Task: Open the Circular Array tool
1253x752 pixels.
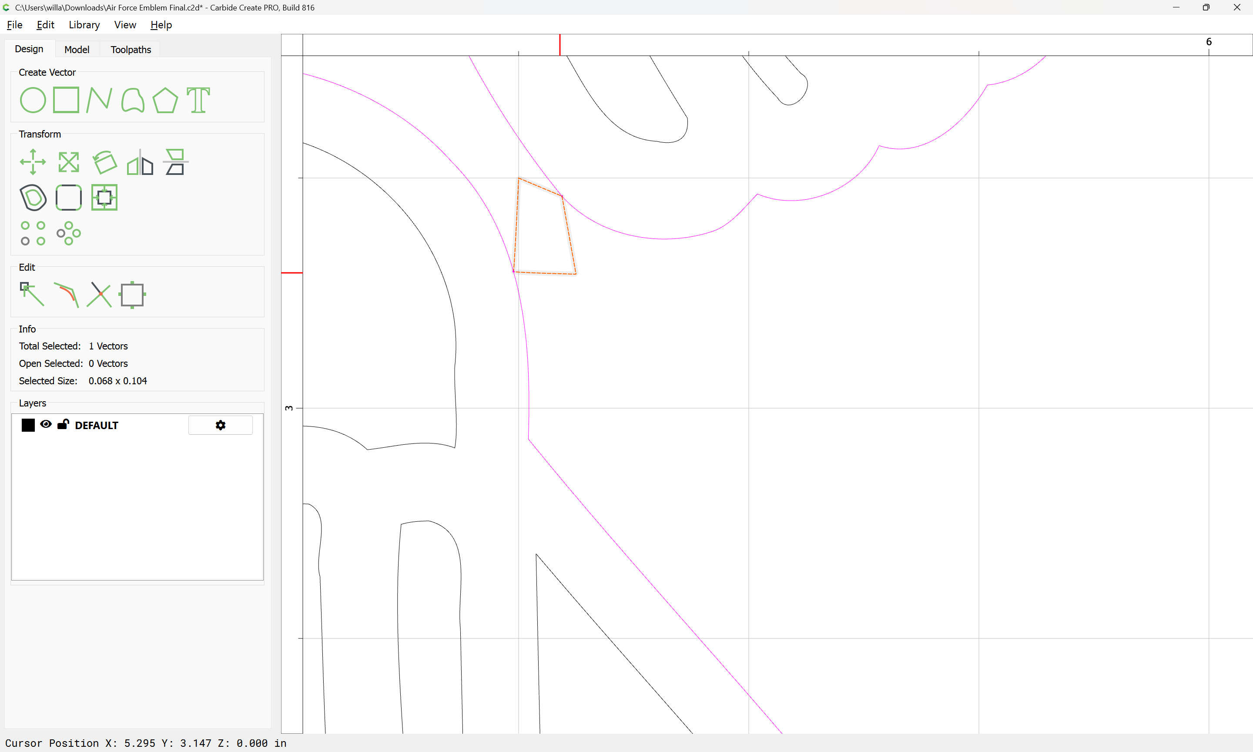Action: click(68, 233)
